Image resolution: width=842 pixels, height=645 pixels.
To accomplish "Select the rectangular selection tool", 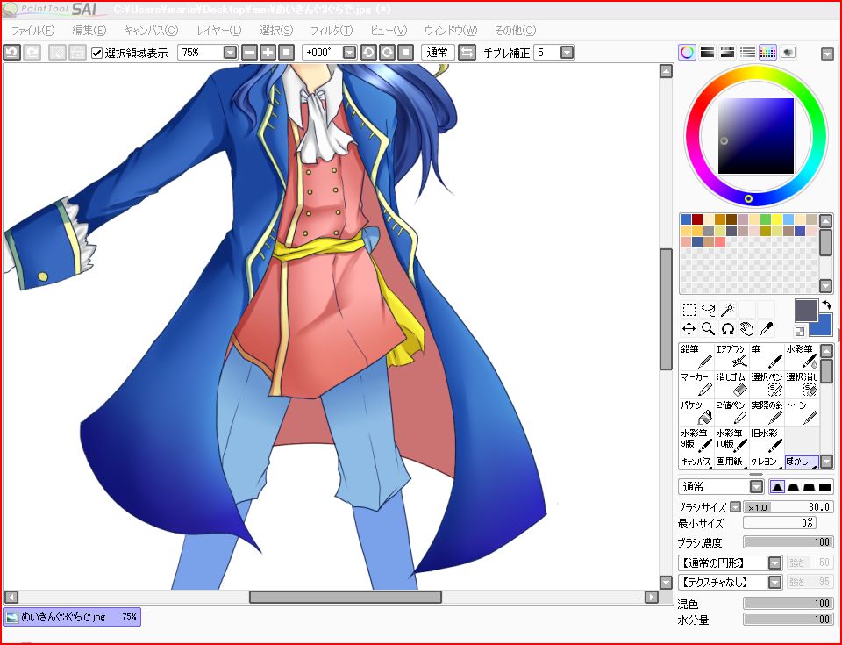I will coord(689,310).
